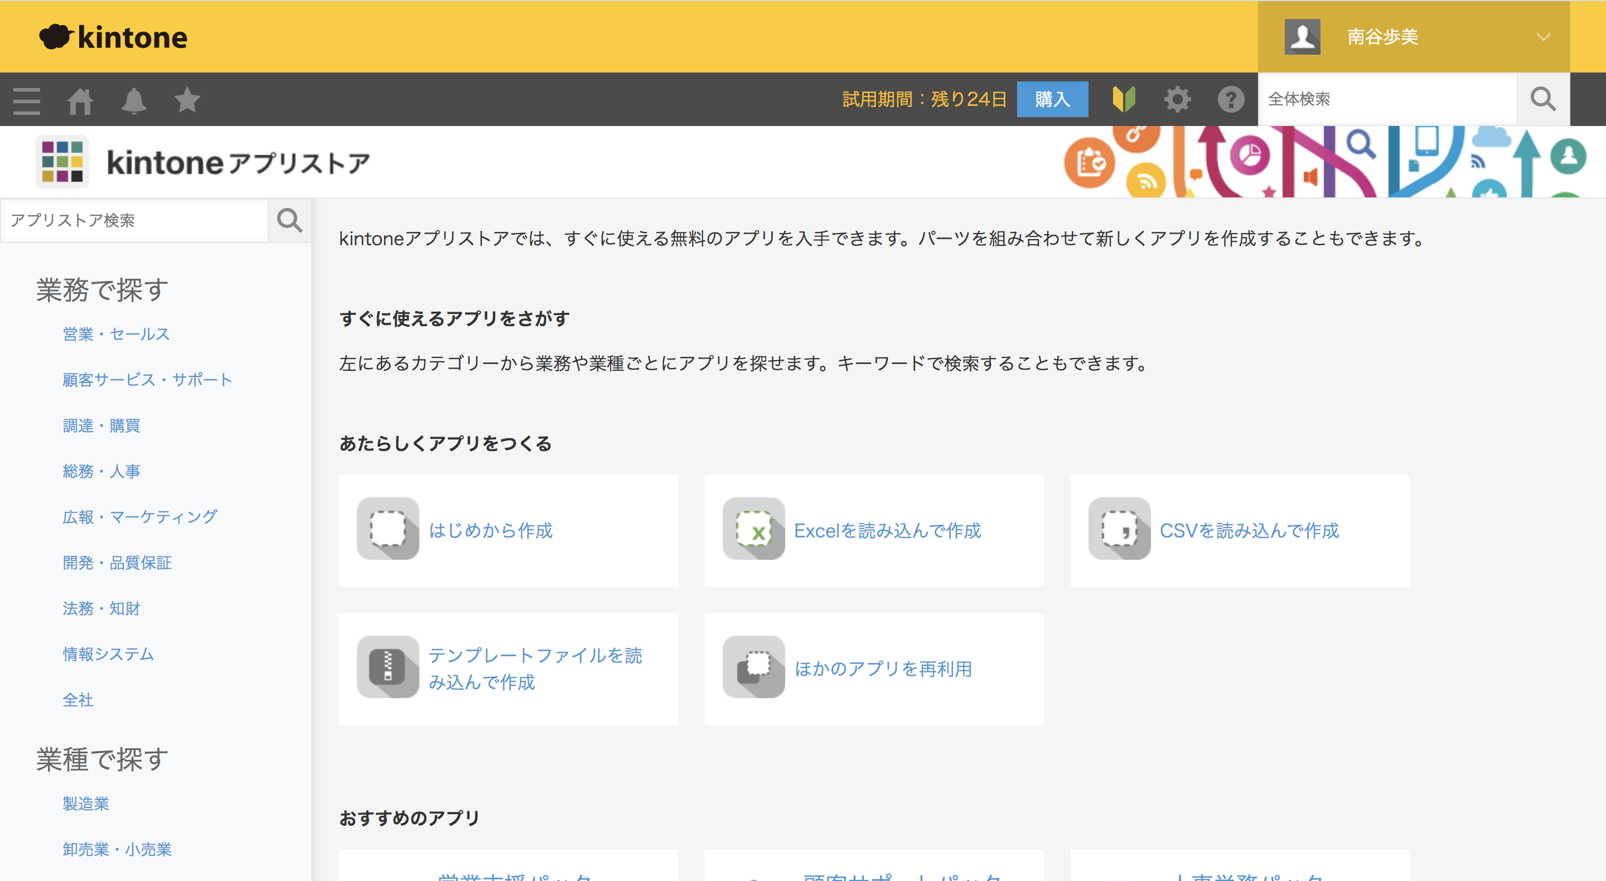Click 業務で探す heading
Screen dimensions: 1606x881
pos(102,290)
